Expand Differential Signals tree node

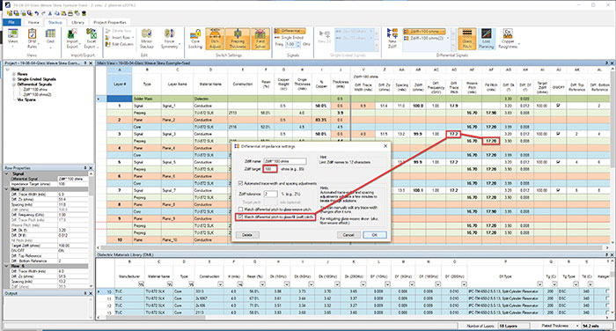click(14, 85)
